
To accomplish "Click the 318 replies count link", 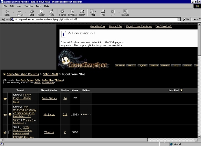I will pos(65,114).
